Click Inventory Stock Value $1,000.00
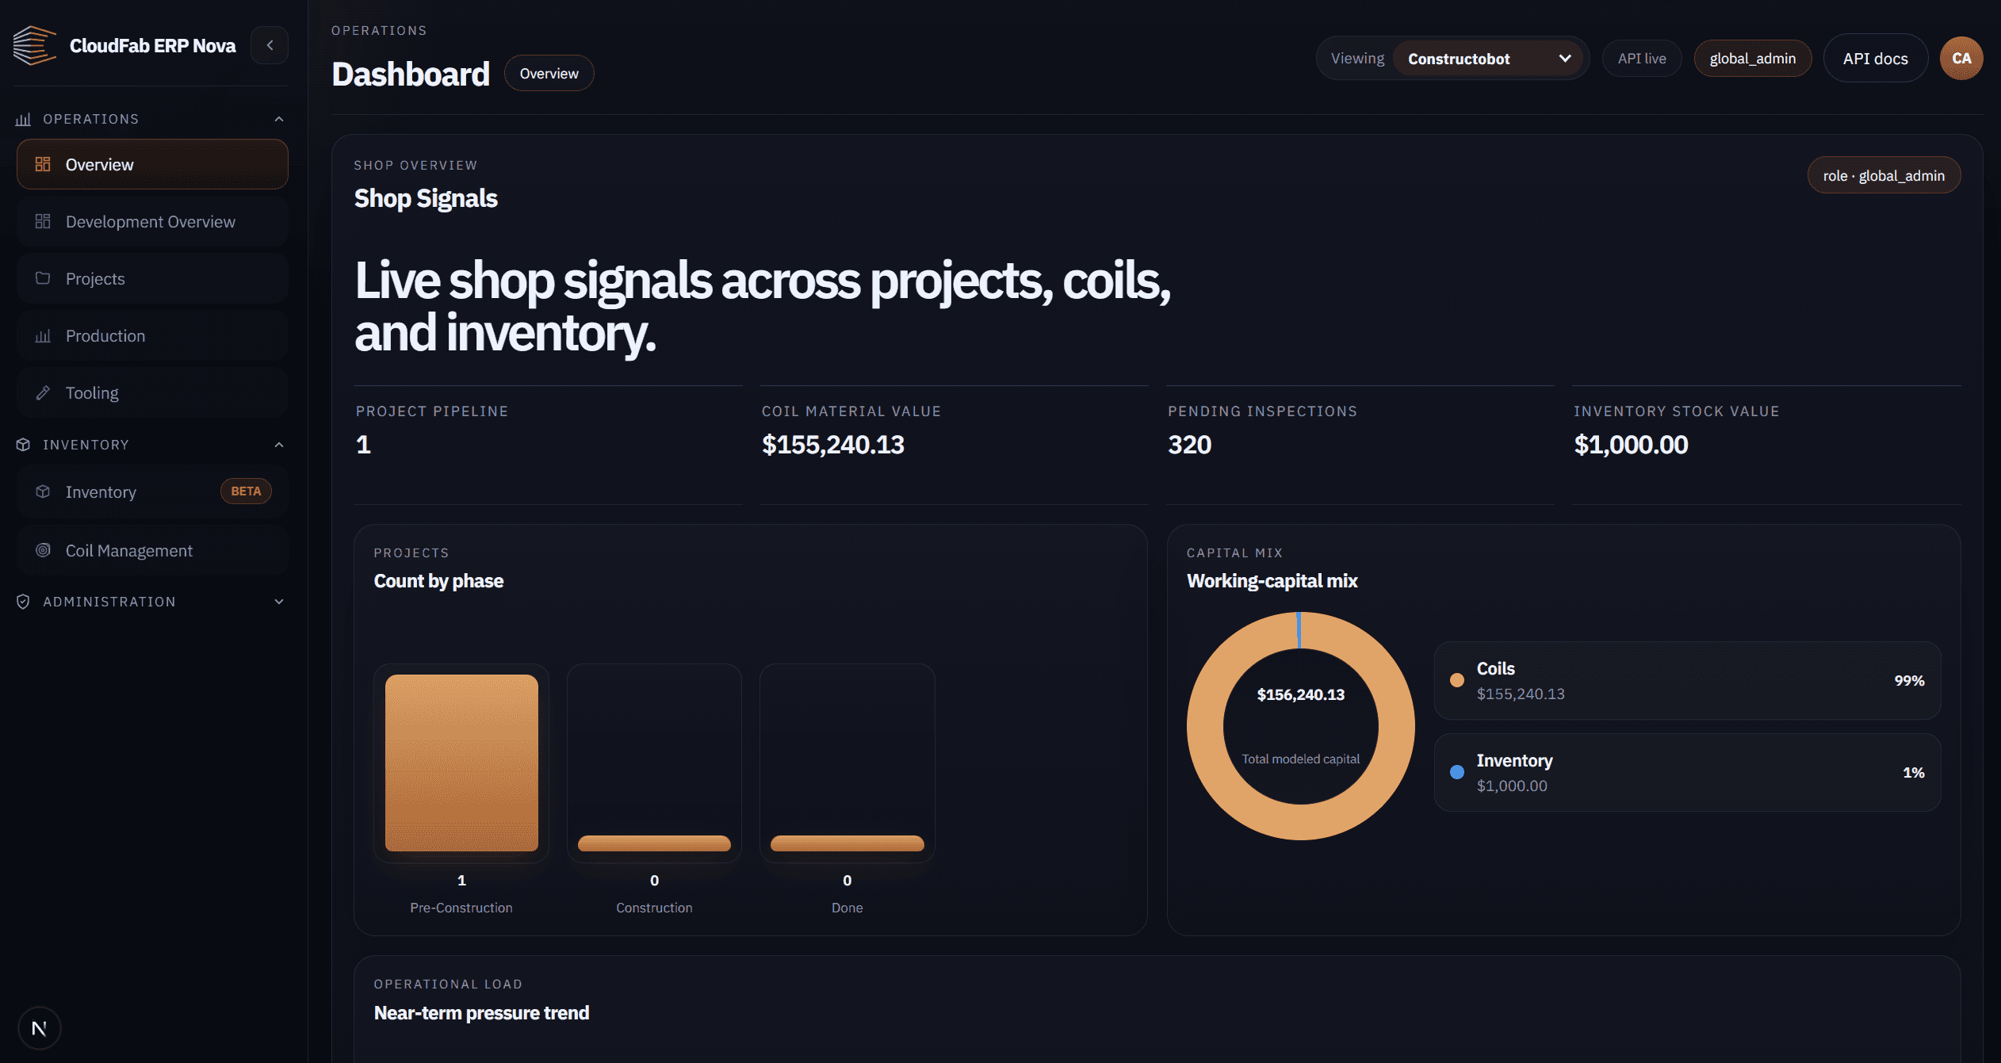The image size is (2001, 1063). [1631, 445]
